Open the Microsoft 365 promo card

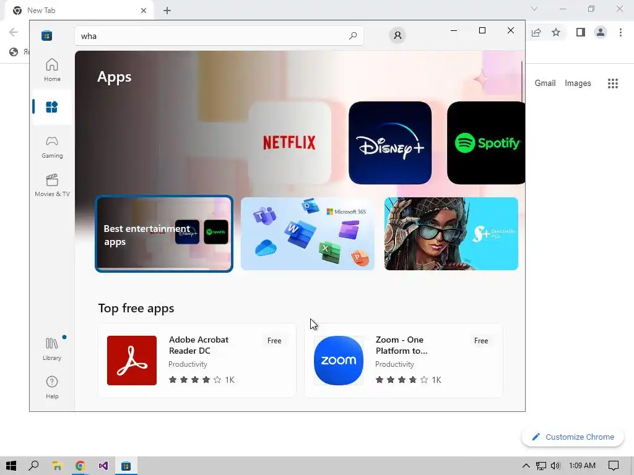coord(308,234)
